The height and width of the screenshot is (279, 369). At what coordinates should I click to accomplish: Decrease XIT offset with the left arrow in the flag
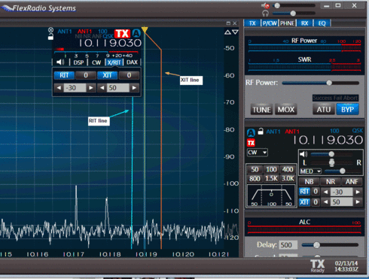102,88
